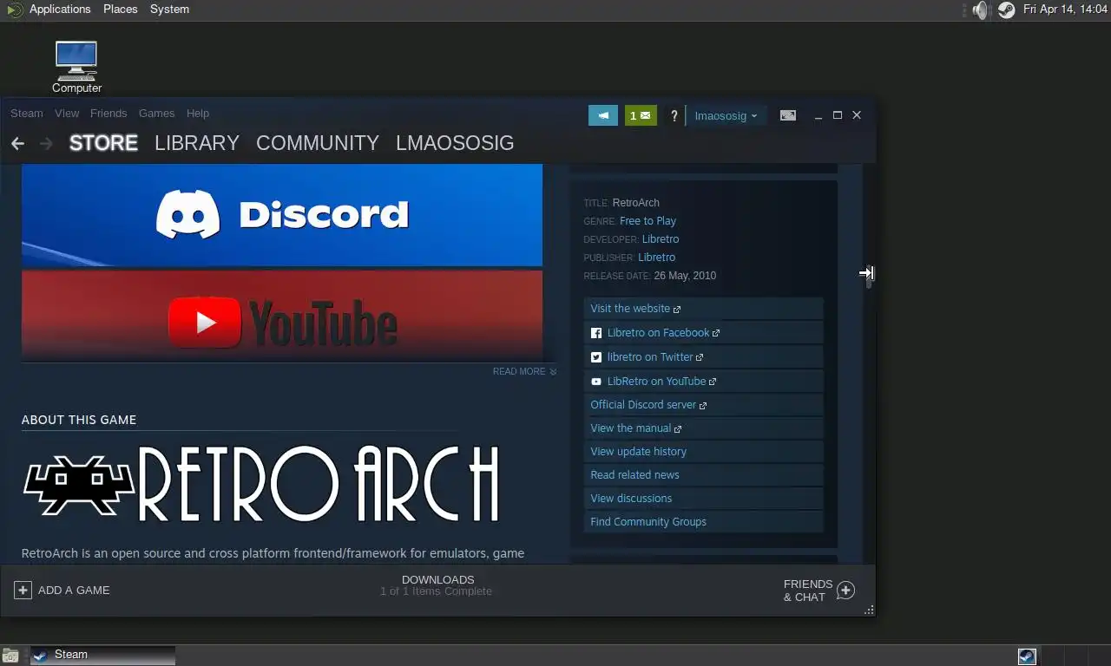The height and width of the screenshot is (666, 1111).
Task: Go back with the left arrow
Action: pyautogui.click(x=17, y=143)
